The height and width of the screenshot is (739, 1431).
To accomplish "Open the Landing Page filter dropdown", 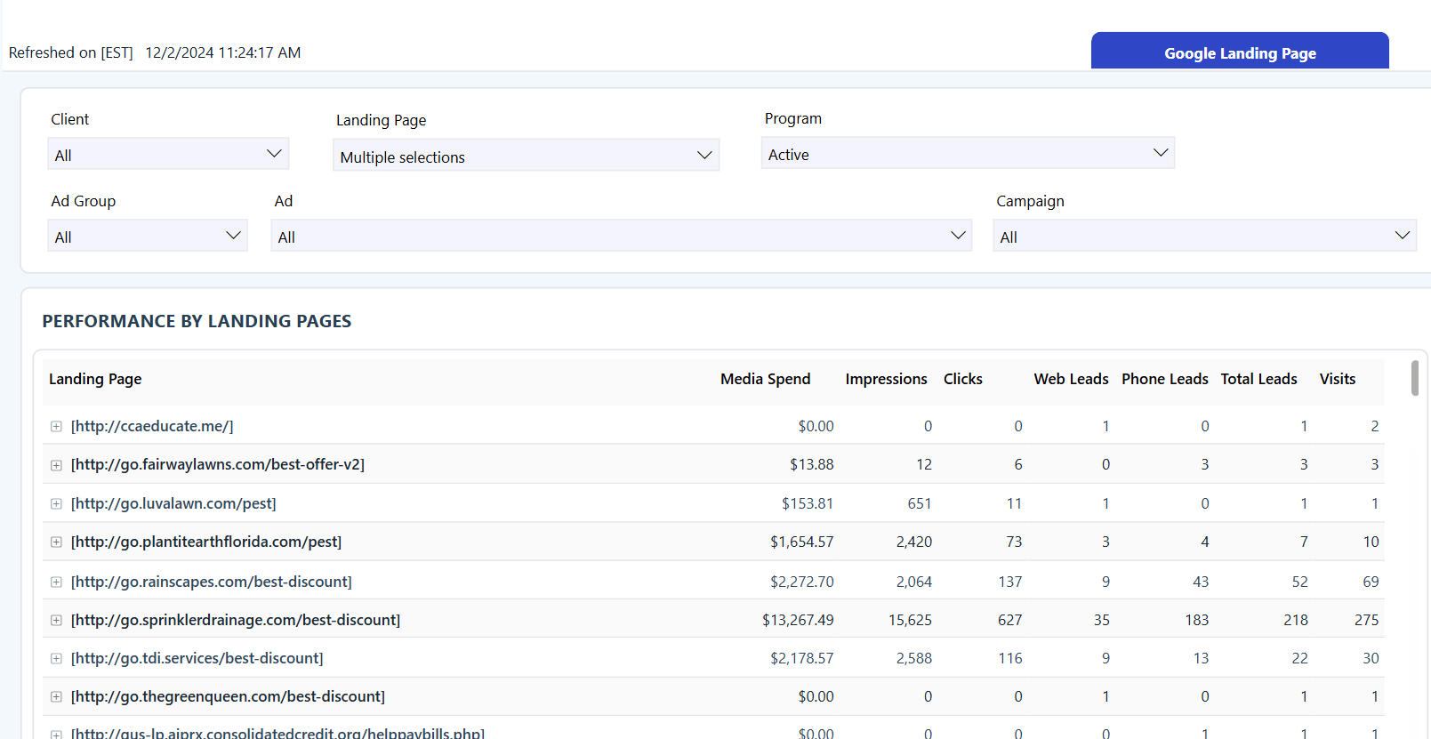I will (526, 157).
